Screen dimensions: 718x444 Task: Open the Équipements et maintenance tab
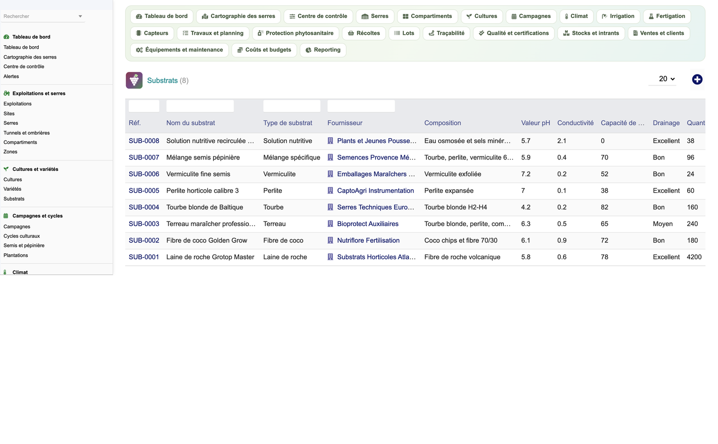179,50
